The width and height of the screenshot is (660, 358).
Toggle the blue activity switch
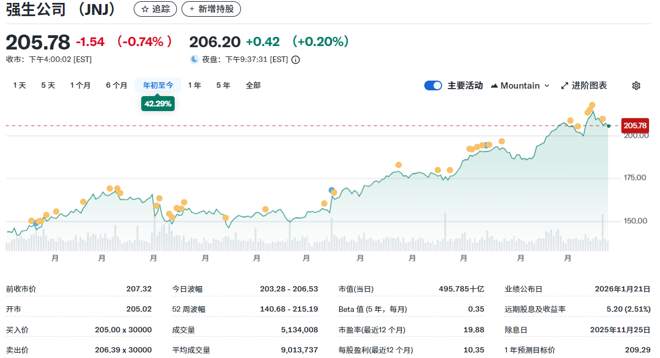pyautogui.click(x=433, y=85)
